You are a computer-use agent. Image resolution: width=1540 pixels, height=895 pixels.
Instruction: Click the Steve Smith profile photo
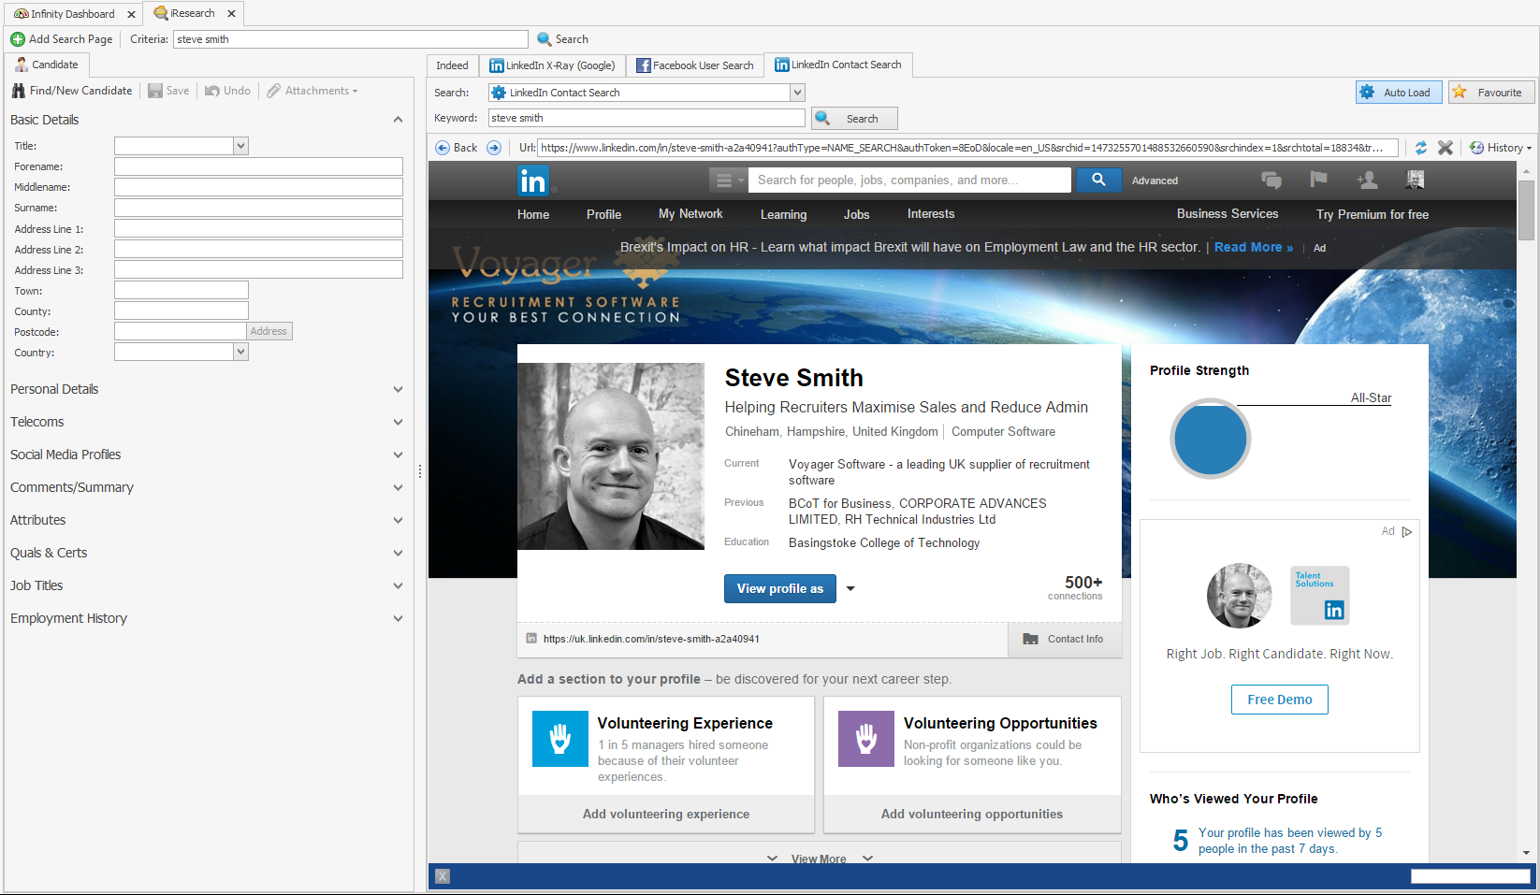(x=611, y=456)
